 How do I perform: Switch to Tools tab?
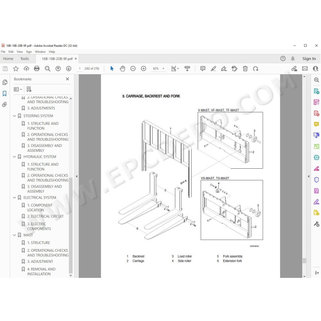tap(25, 59)
